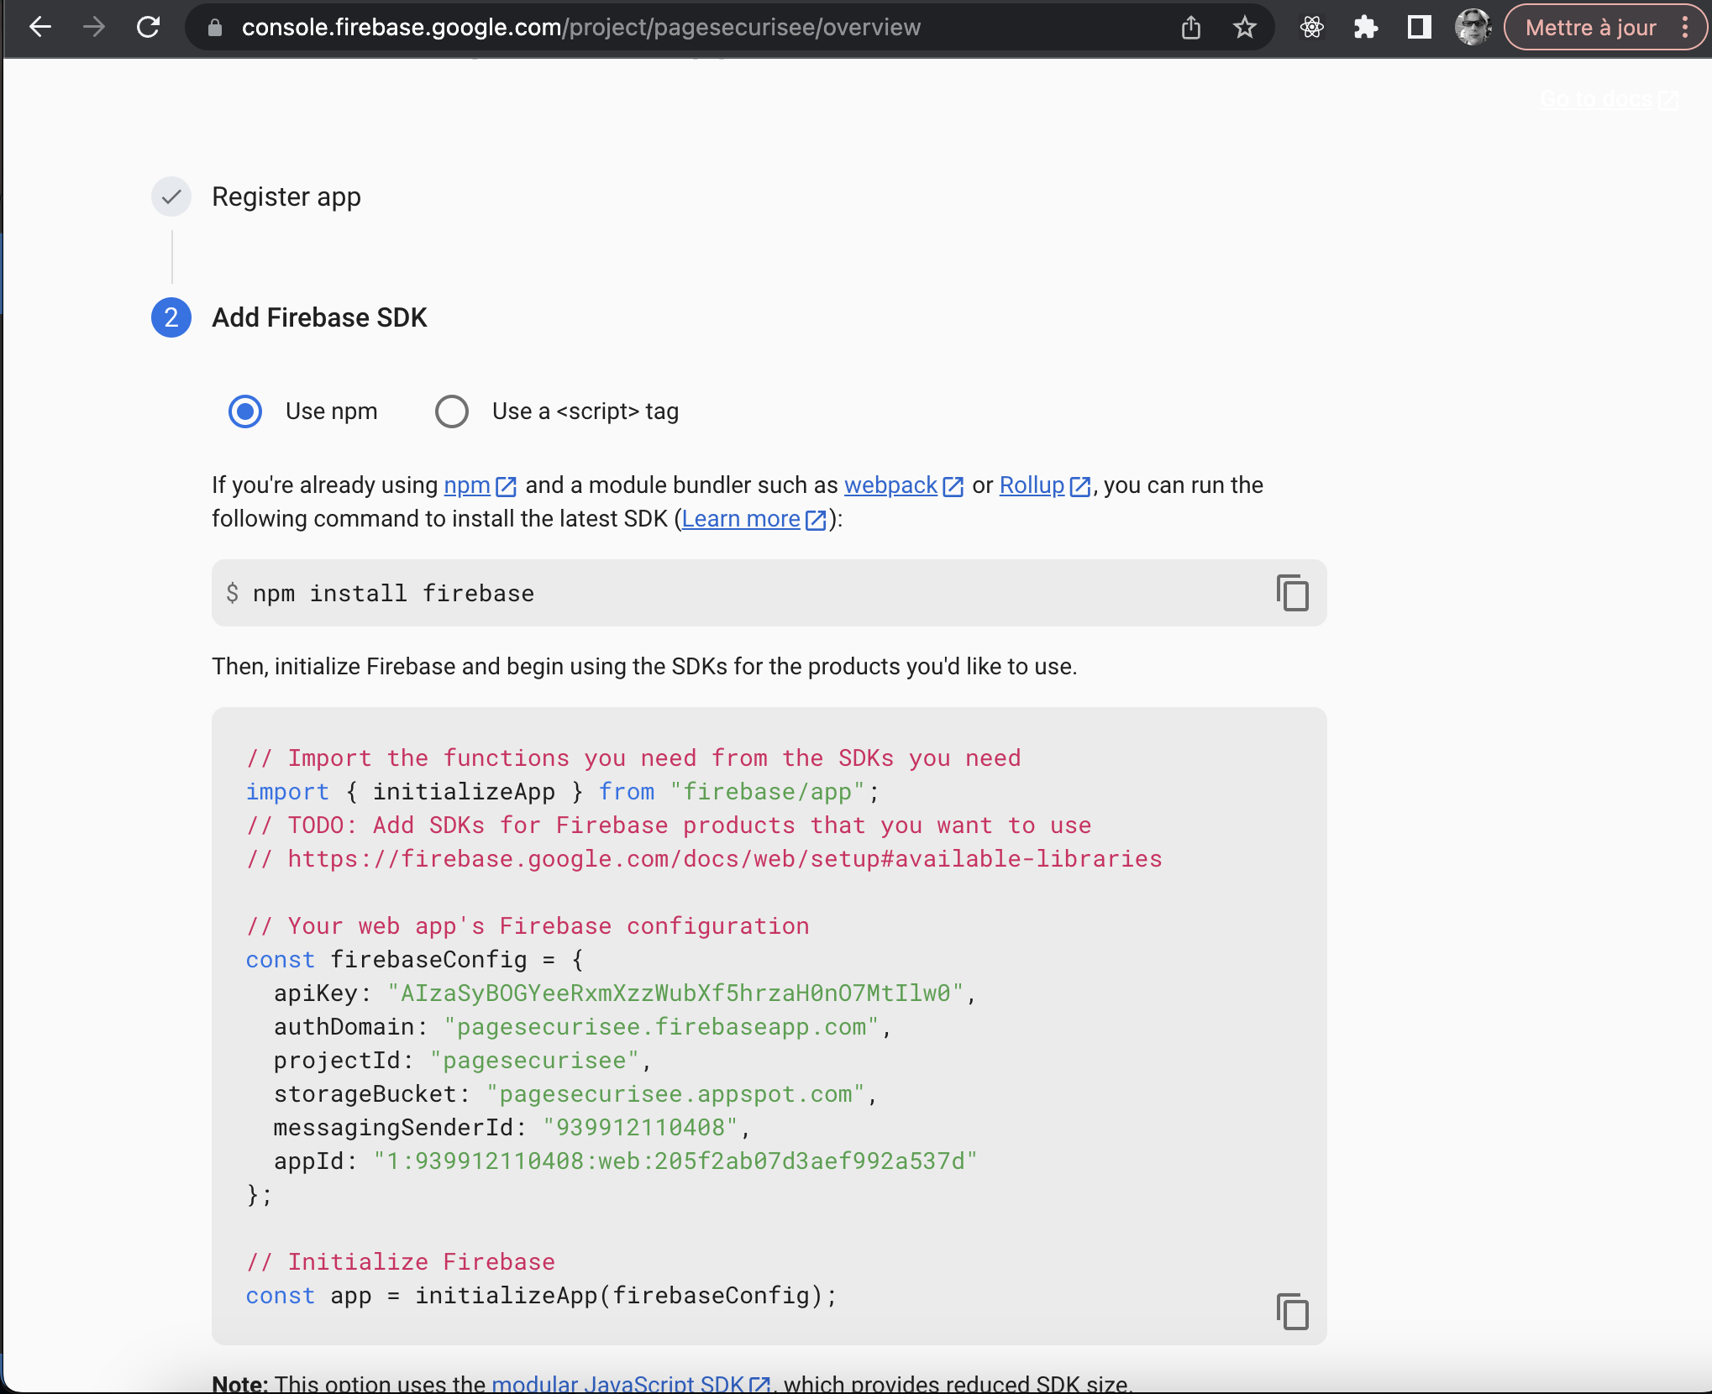Click the external link icon after Rollup
Viewport: 1712px width, 1394px height.
[1080, 486]
